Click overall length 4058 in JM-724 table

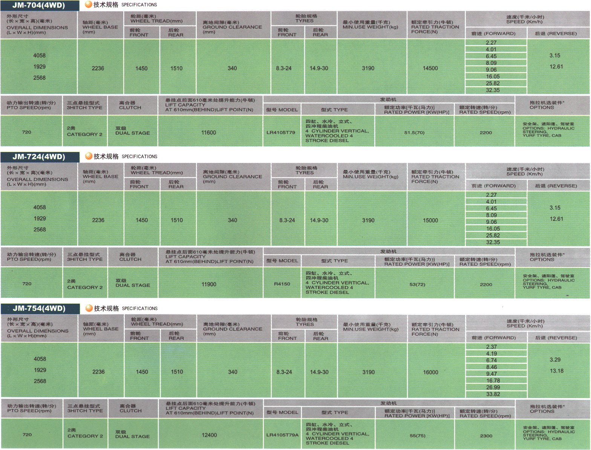[x=40, y=207]
